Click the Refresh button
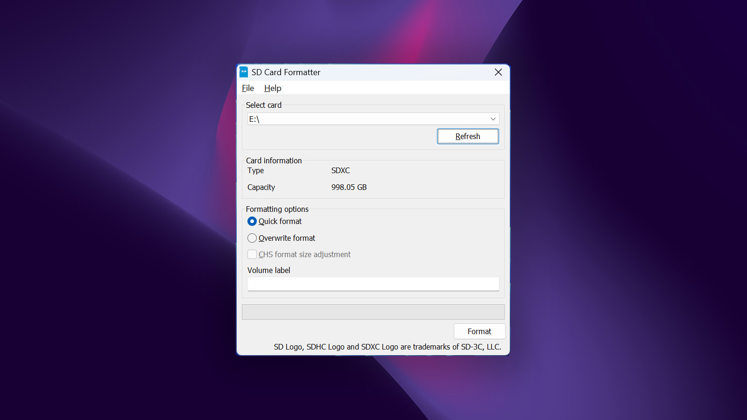This screenshot has width=747, height=420. click(468, 136)
